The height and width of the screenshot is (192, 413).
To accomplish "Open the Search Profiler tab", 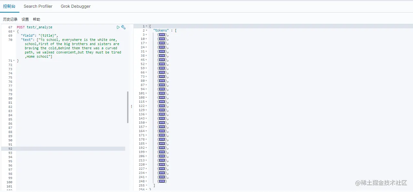I will 38,6.
